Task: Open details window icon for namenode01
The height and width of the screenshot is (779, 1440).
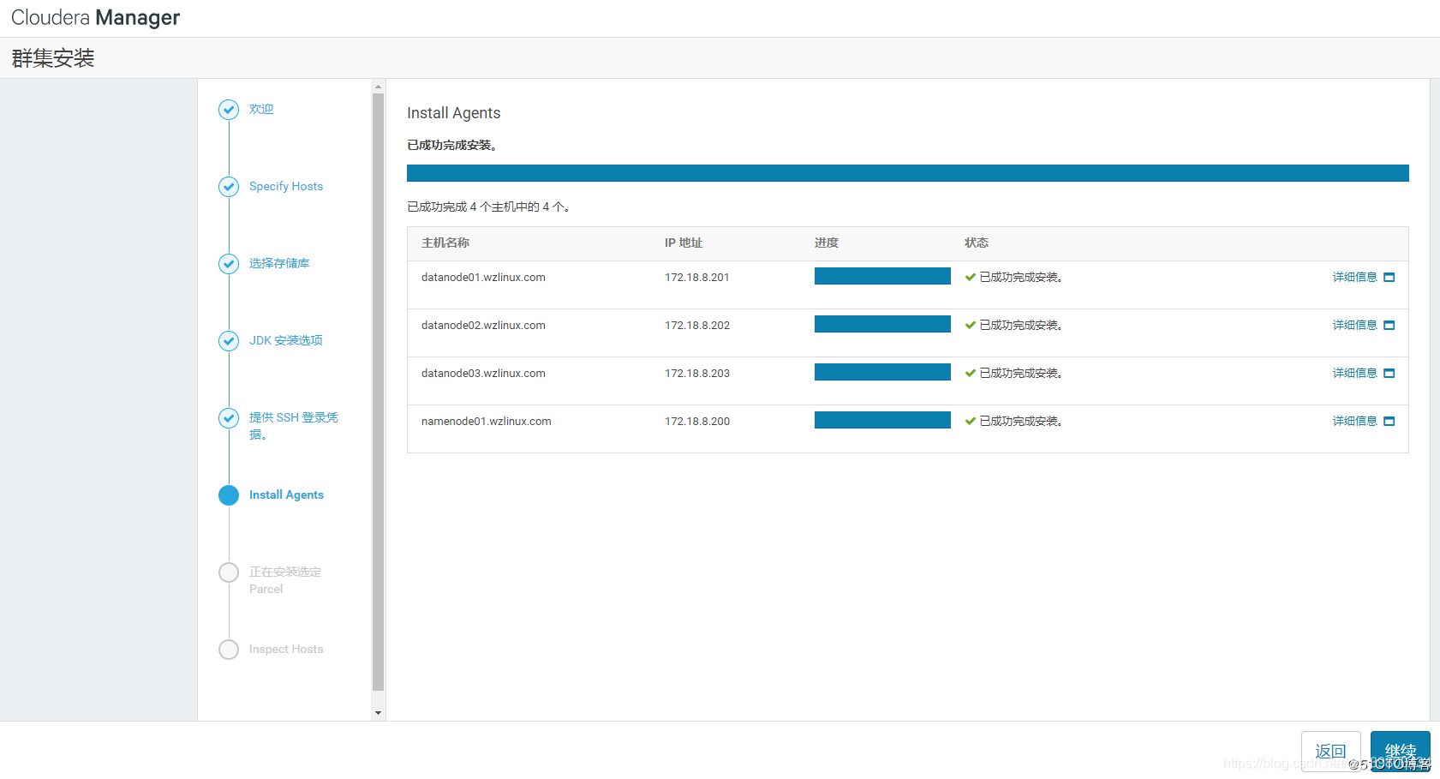Action: click(x=1389, y=422)
